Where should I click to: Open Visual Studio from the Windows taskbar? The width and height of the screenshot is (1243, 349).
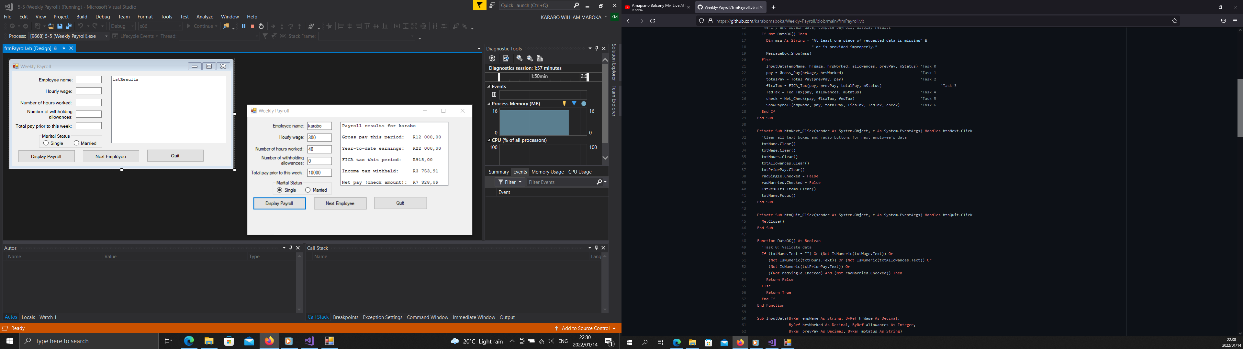tap(309, 341)
